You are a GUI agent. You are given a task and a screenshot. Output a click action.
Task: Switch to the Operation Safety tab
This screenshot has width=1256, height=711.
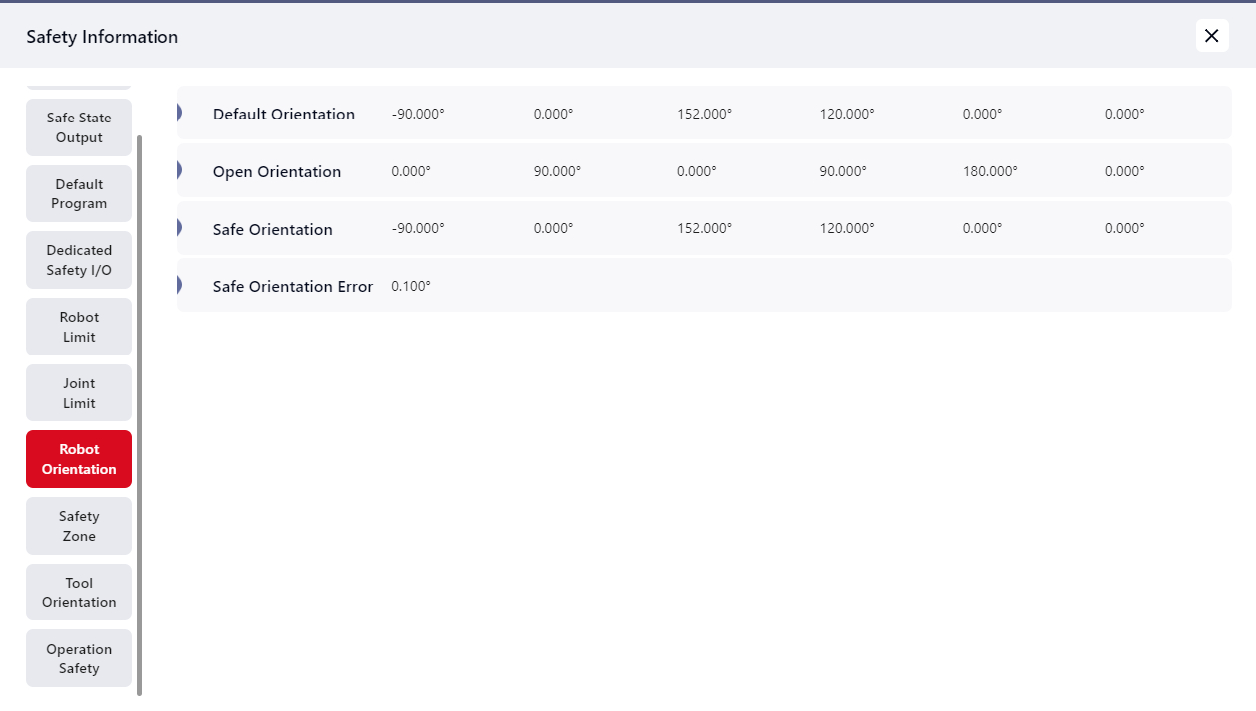tap(79, 658)
